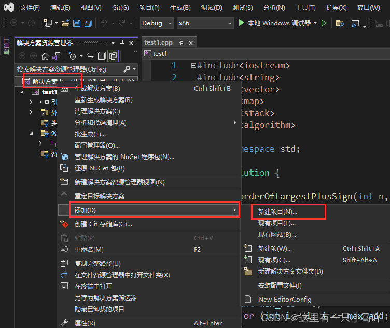Choose 在文件资源管理器中打开文件夹(X)
The width and height of the screenshot is (390, 328).
pos(149,275)
